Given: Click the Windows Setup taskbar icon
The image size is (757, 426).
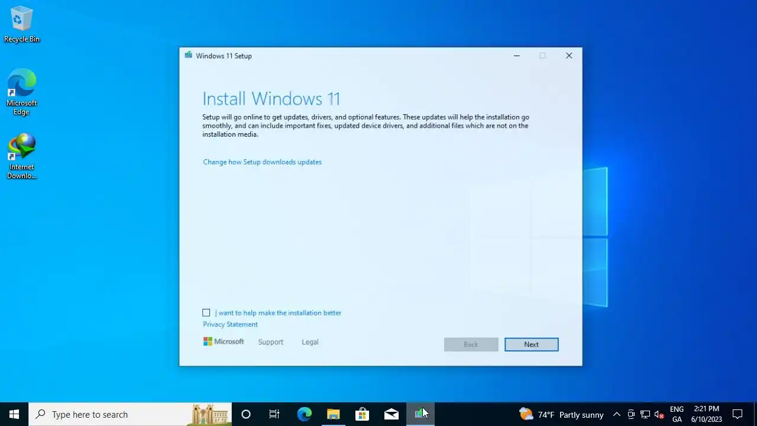Looking at the screenshot, I should tap(420, 414).
